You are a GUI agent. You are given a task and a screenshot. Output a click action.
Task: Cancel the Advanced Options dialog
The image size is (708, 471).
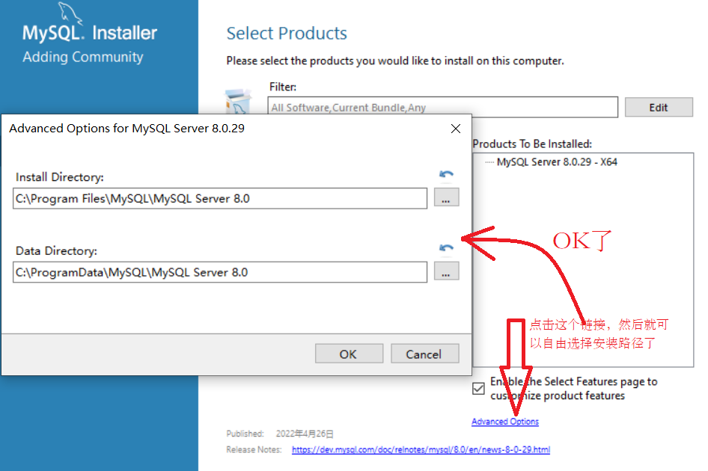(425, 354)
